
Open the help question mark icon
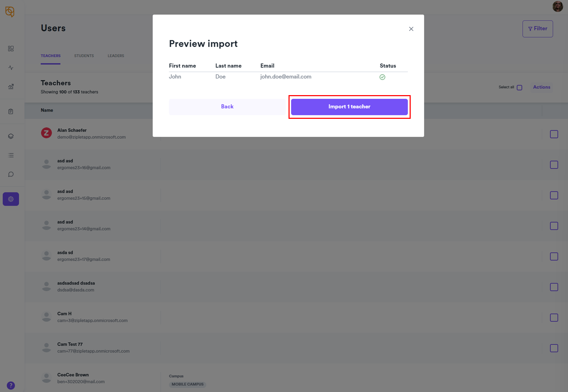(11, 385)
